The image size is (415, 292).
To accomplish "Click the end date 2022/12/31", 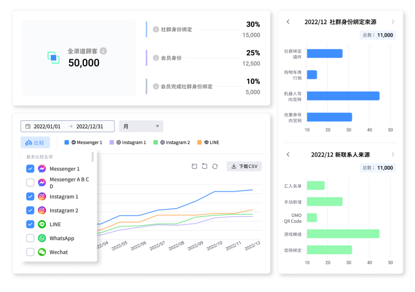I will coord(90,126).
